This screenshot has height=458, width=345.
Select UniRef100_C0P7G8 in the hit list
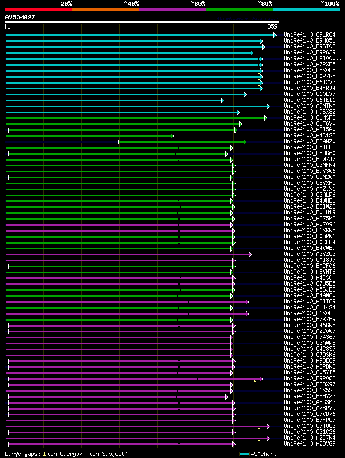pyautogui.click(x=309, y=76)
